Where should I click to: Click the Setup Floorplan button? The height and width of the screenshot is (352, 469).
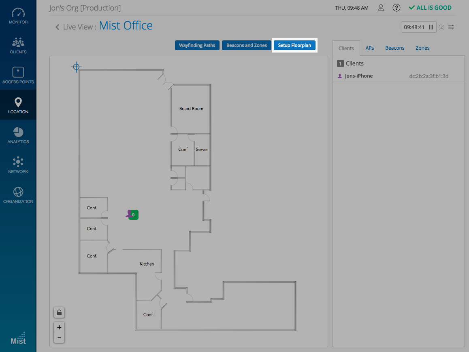294,45
